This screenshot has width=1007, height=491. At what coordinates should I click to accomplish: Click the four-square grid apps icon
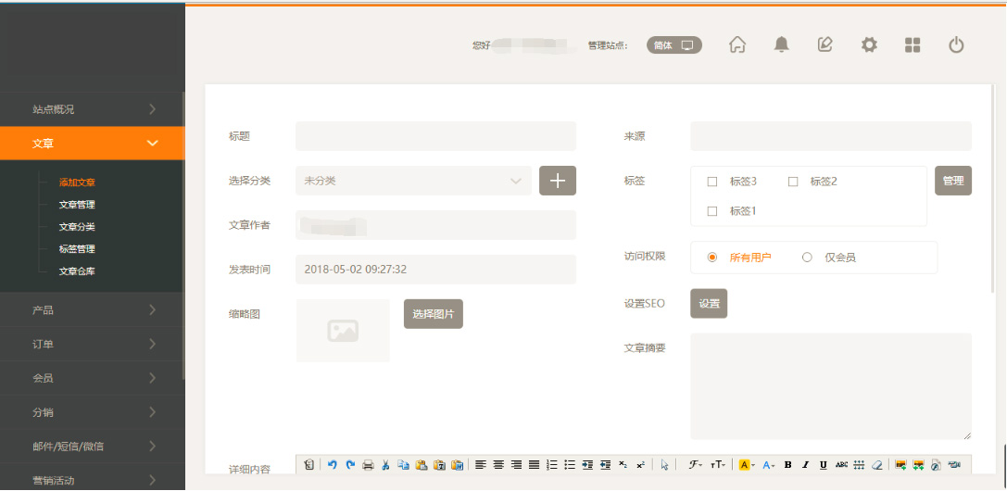point(913,44)
